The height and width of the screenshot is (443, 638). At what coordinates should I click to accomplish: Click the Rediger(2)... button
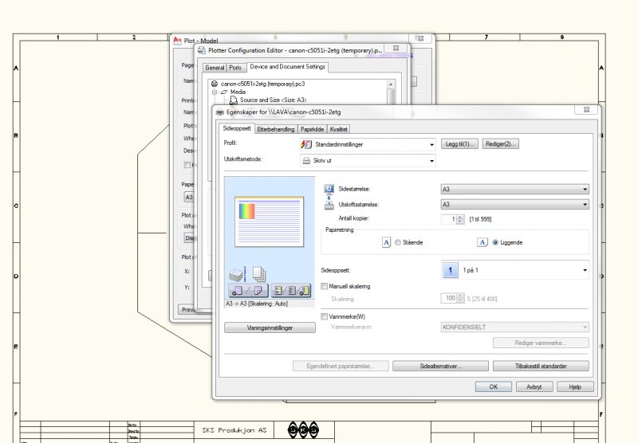point(501,144)
